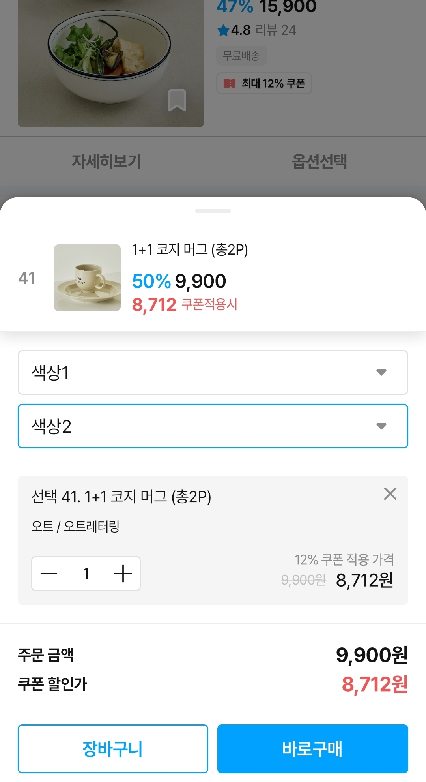
Task: Remove the selected 코지 머그 option
Action: pyautogui.click(x=390, y=493)
